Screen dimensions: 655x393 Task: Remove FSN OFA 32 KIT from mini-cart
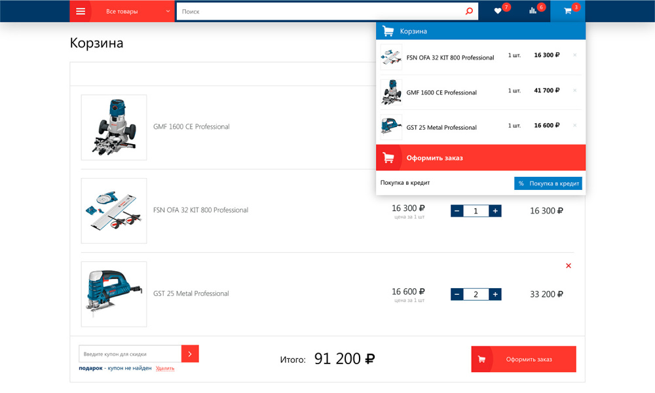coord(575,55)
